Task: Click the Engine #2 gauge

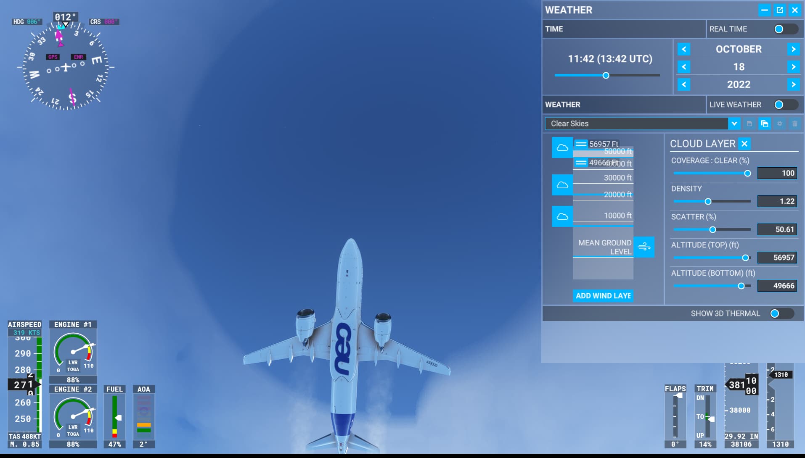Action: click(73, 416)
